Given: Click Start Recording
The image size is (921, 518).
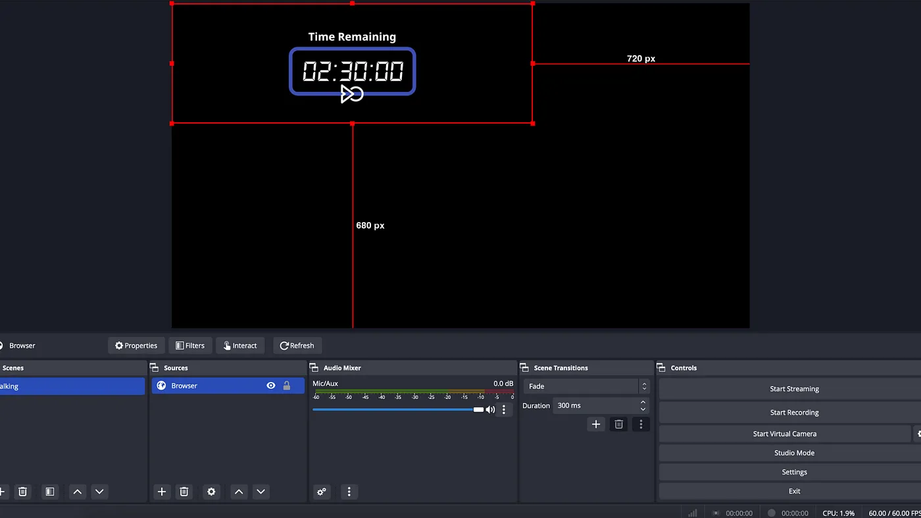Looking at the screenshot, I should 794,413.
